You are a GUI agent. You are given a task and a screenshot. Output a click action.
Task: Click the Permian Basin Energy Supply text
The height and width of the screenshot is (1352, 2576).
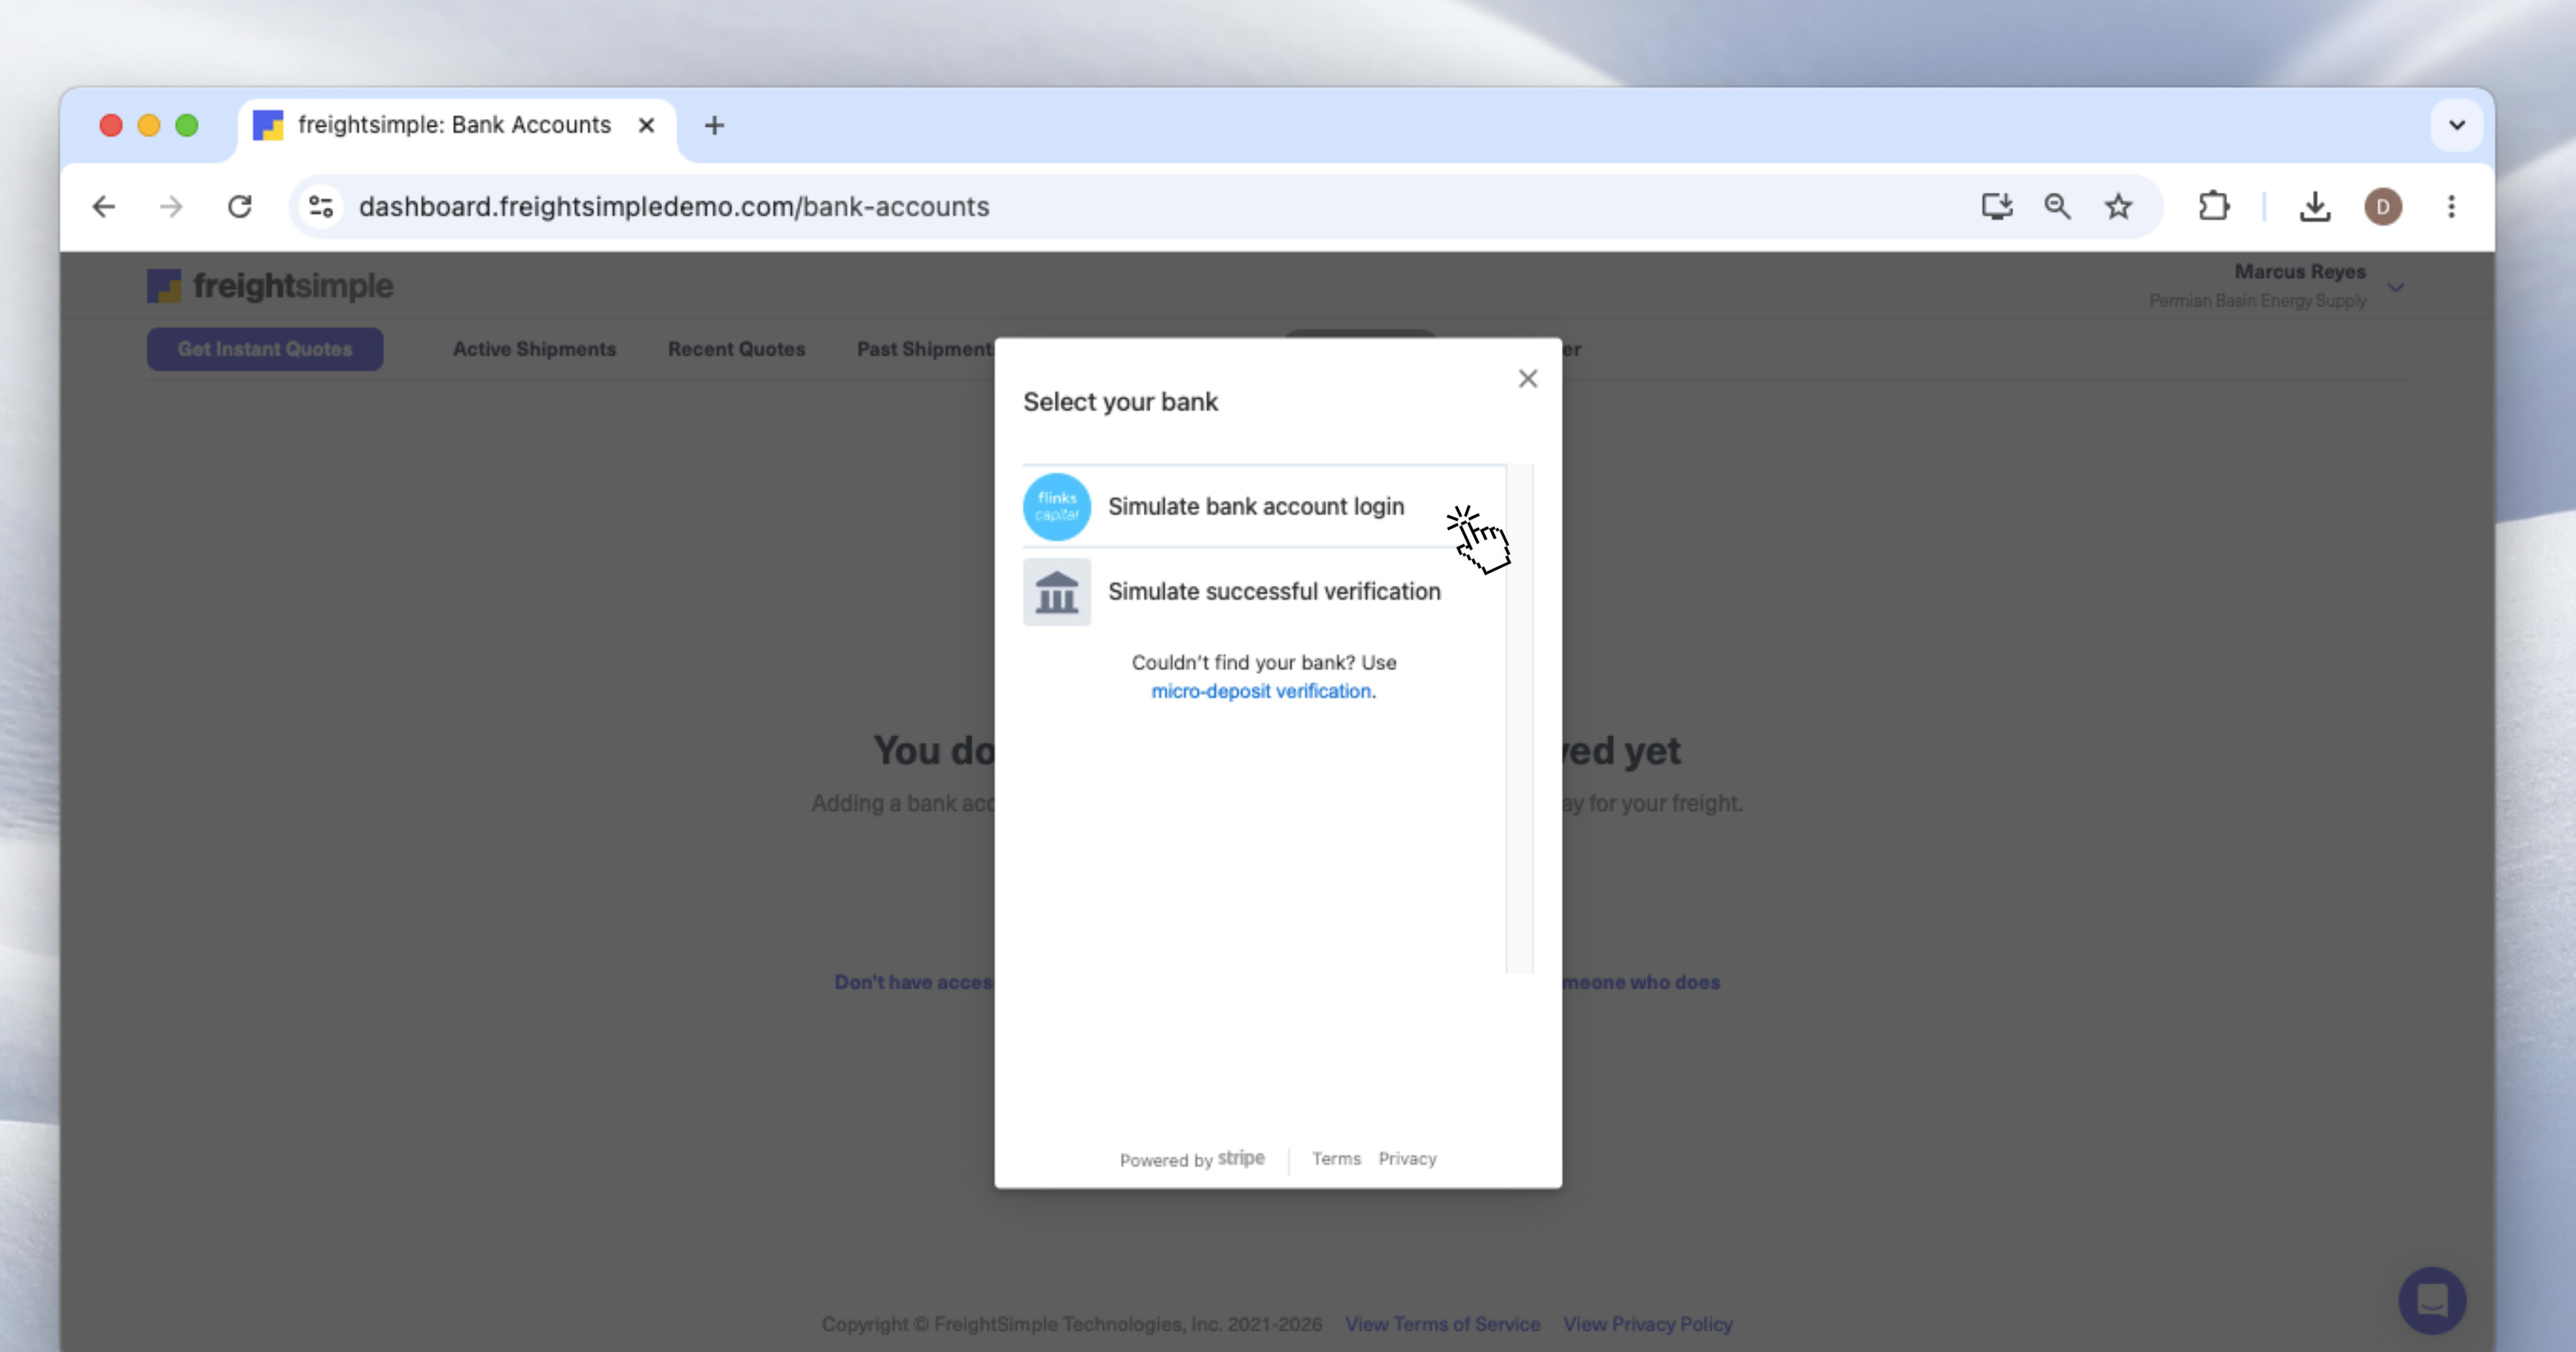click(2258, 301)
